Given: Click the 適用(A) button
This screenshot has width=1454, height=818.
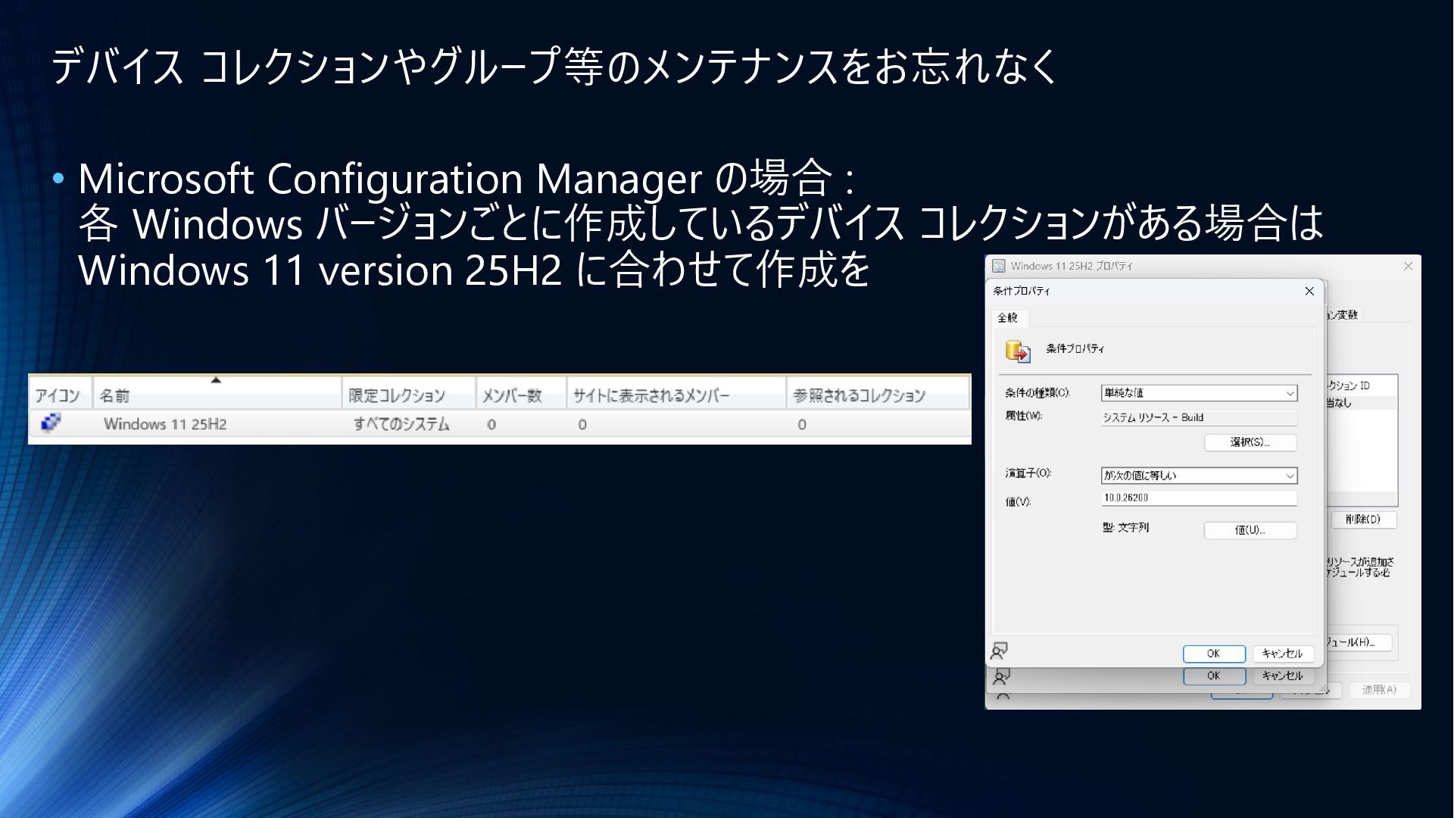Looking at the screenshot, I should pos(1379,689).
